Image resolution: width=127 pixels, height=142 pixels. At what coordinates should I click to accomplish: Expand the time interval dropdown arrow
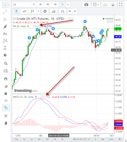point(68,5)
